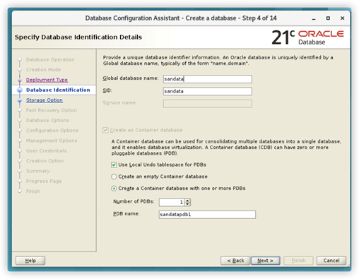Close the Database Configuration Assistant window
The height and width of the screenshot is (279, 359).
pyautogui.click(x=343, y=18)
